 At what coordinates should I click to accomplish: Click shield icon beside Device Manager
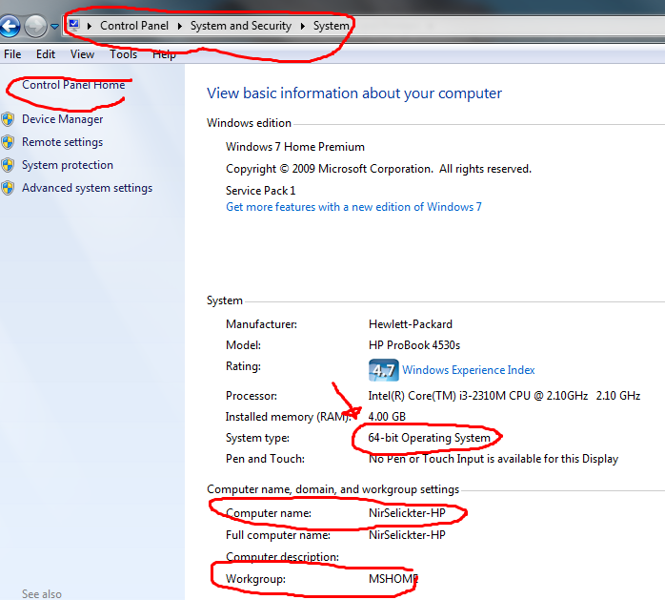(x=8, y=119)
